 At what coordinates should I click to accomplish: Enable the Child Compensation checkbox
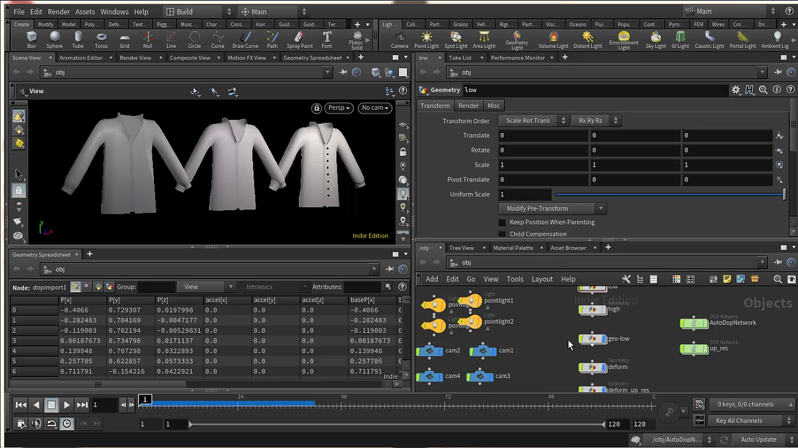(502, 234)
